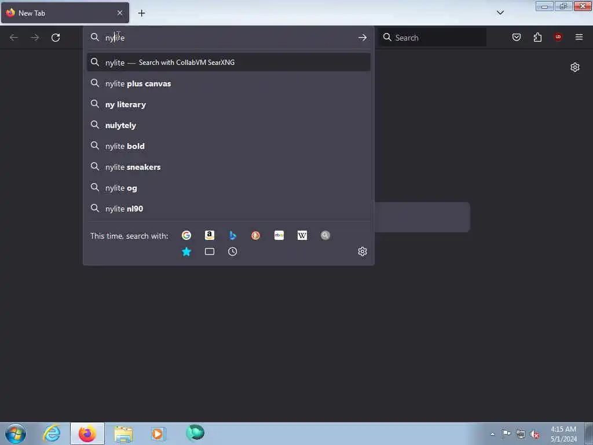Open a new tab with plus button
This screenshot has width=593, height=445.
point(141,13)
